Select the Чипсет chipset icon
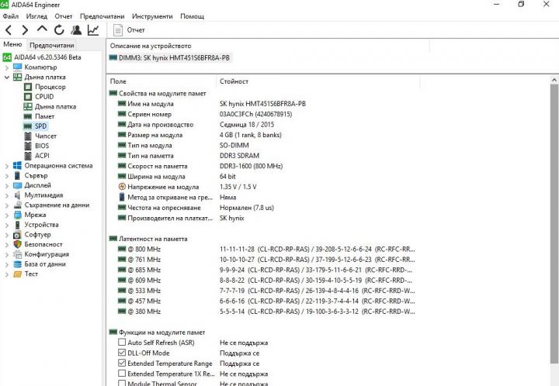 [x=28, y=136]
